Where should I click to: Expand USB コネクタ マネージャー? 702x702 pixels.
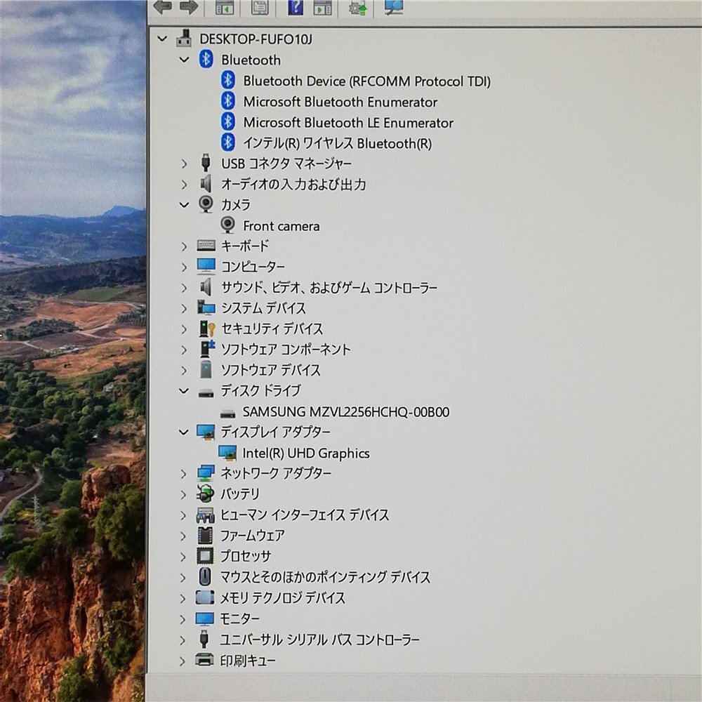[184, 164]
